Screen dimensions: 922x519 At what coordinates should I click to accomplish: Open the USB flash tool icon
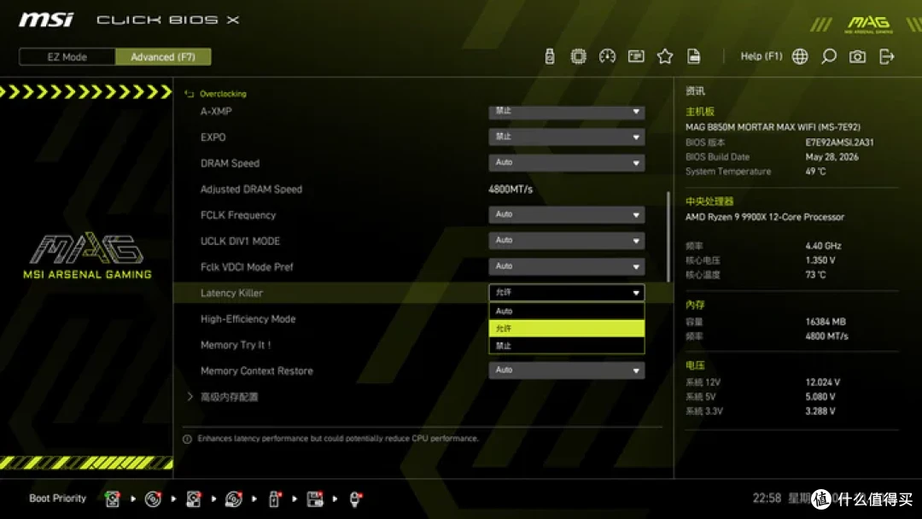pos(549,56)
